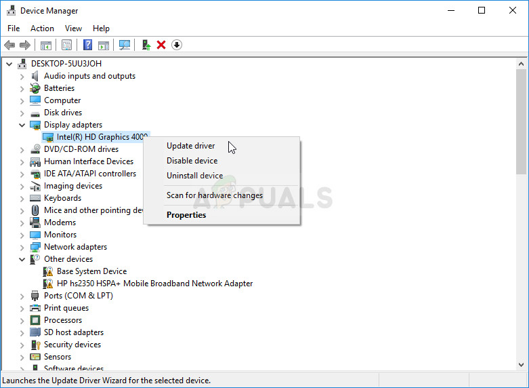The width and height of the screenshot is (529, 388).
Task: Select the HP hs2350 HSPA+ Mobile Broadband adapter
Action: pos(154,284)
